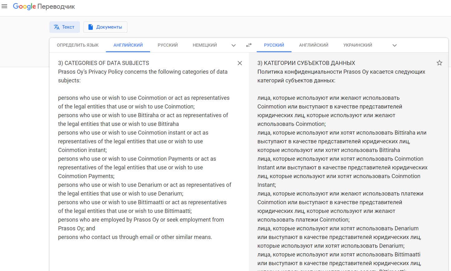Go to the Google Переводчик logo
This screenshot has height=271, width=451.
(44, 7)
